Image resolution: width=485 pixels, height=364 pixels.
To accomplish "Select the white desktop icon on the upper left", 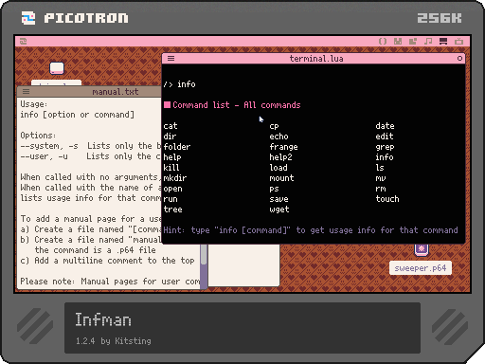I will click(57, 68).
